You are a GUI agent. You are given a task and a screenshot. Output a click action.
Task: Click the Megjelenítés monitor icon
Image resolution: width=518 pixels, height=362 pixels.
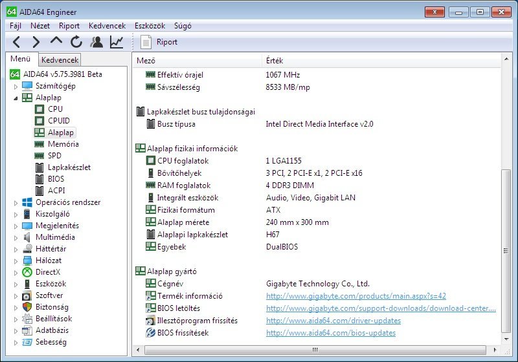27,226
